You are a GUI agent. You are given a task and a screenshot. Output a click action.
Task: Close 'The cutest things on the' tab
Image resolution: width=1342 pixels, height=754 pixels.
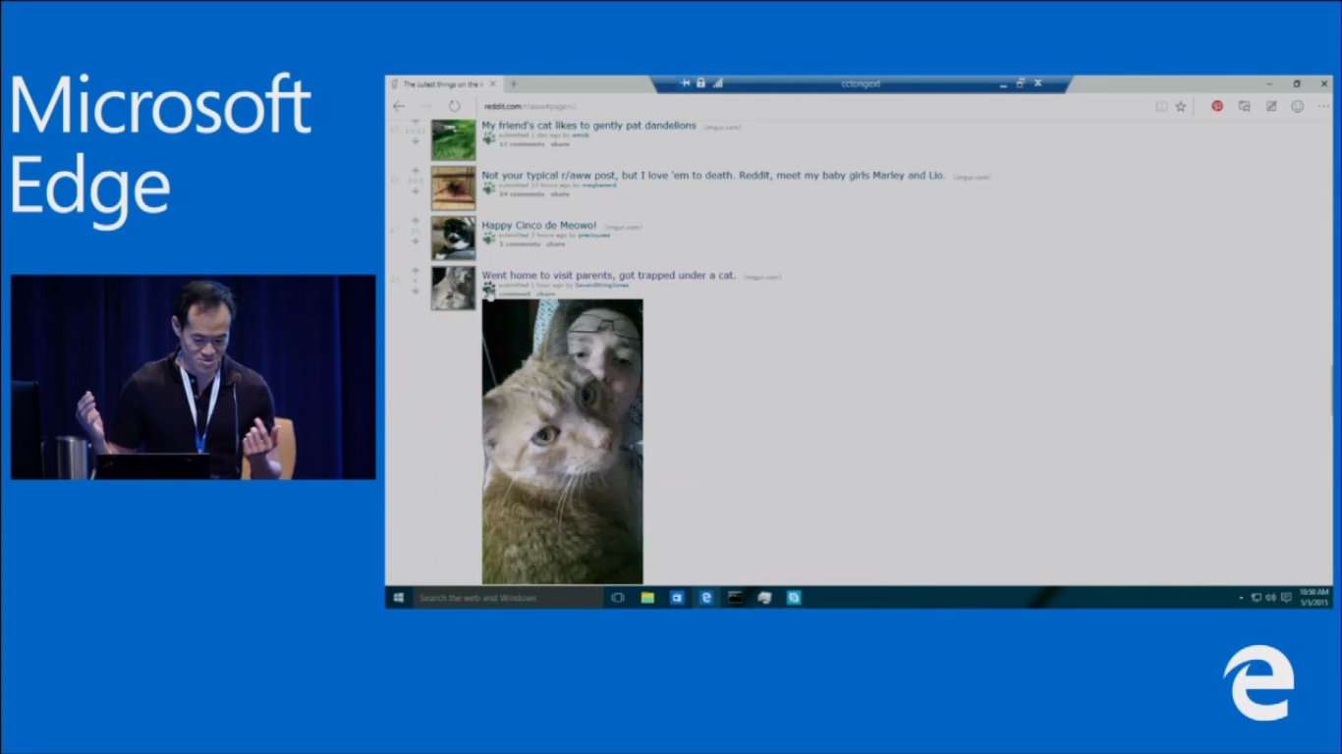pos(493,84)
